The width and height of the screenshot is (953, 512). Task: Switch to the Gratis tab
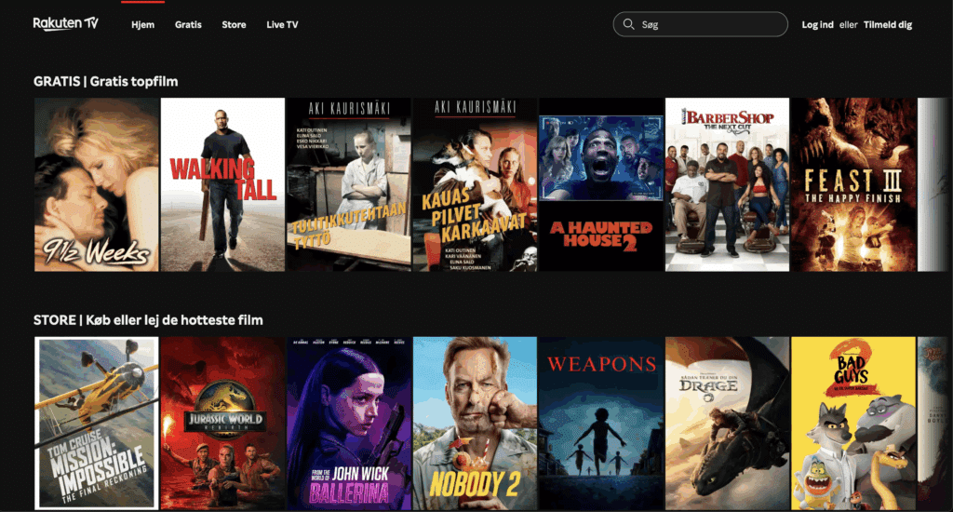[x=188, y=24]
